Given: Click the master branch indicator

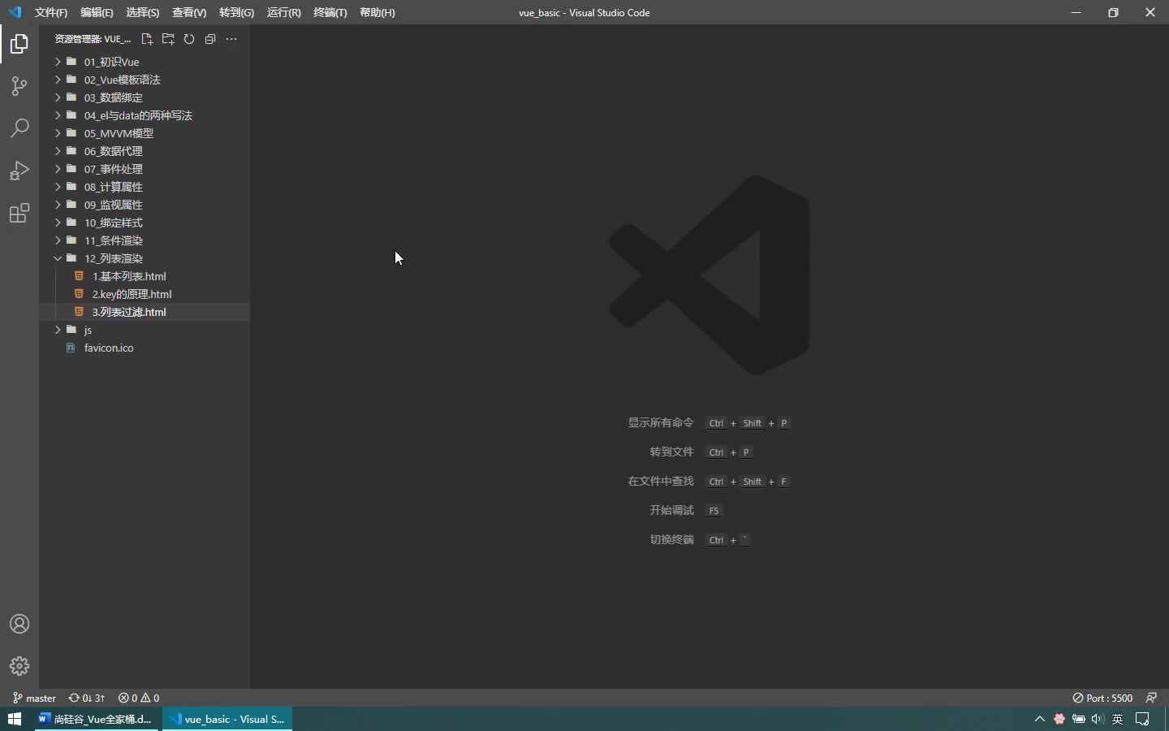Looking at the screenshot, I should (x=34, y=698).
